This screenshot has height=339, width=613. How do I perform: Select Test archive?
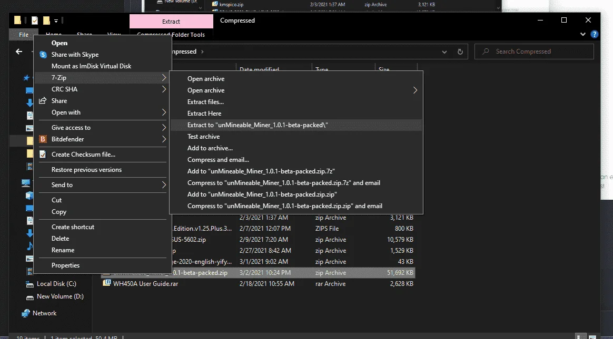[x=203, y=137]
